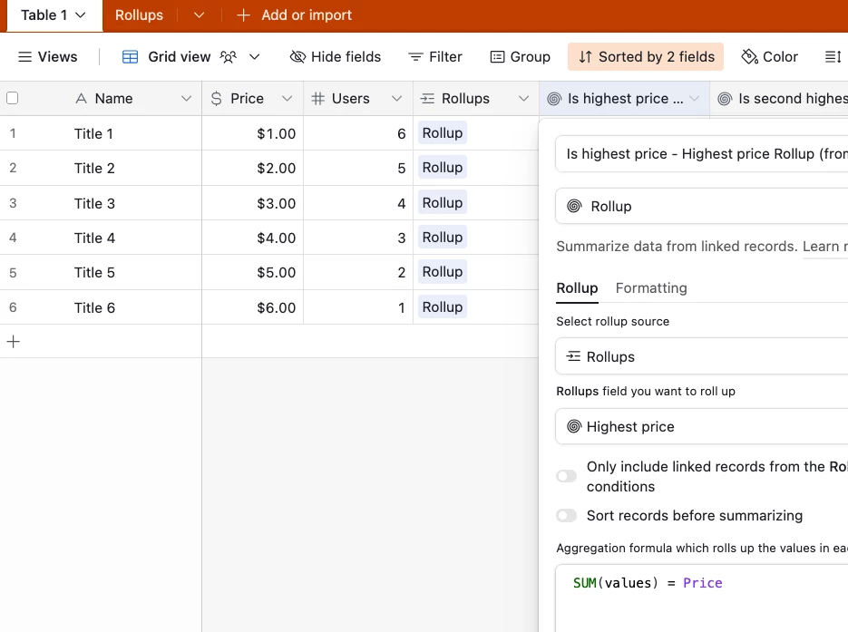The image size is (848, 632).
Task: Open the Rollups rollup source selector
Action: pyautogui.click(x=702, y=356)
